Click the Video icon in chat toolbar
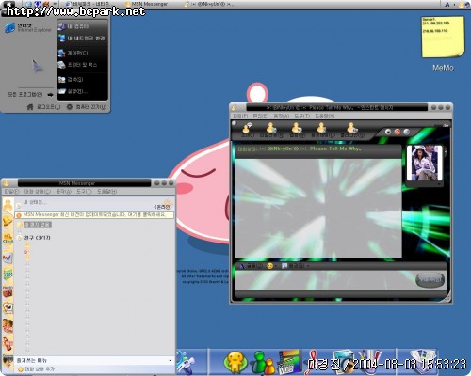The image size is (471, 376). point(297,131)
